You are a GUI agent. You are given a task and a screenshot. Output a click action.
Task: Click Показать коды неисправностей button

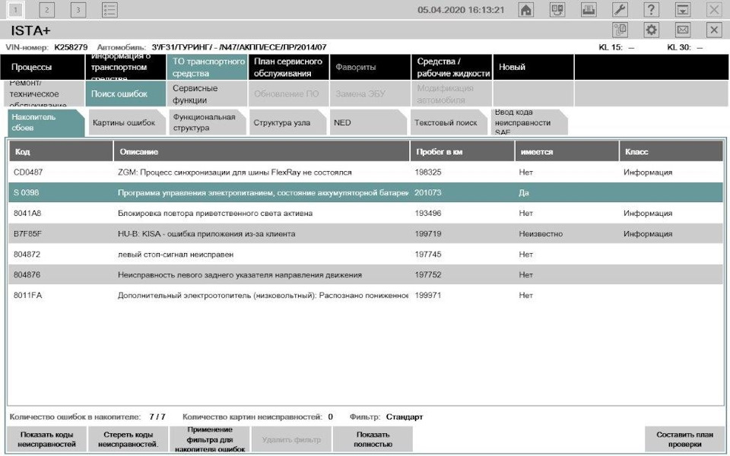46,439
